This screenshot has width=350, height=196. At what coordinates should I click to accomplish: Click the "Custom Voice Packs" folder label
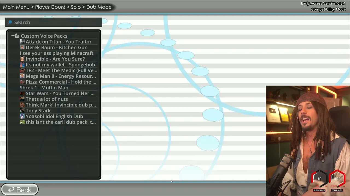pyautogui.click(x=44, y=36)
